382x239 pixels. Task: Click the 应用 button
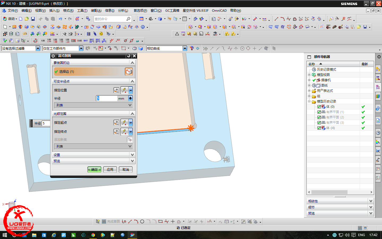click(x=110, y=169)
